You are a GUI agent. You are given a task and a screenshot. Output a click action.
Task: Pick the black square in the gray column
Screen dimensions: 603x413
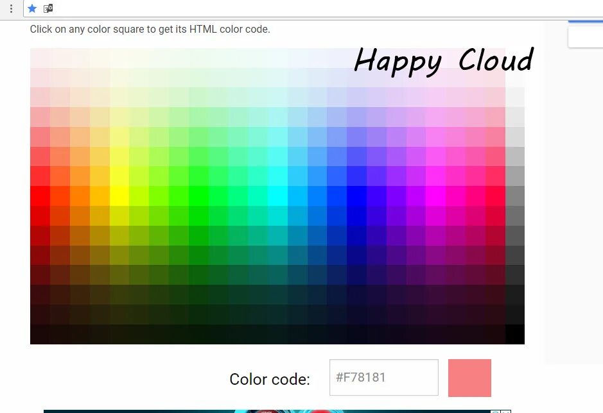click(x=515, y=334)
